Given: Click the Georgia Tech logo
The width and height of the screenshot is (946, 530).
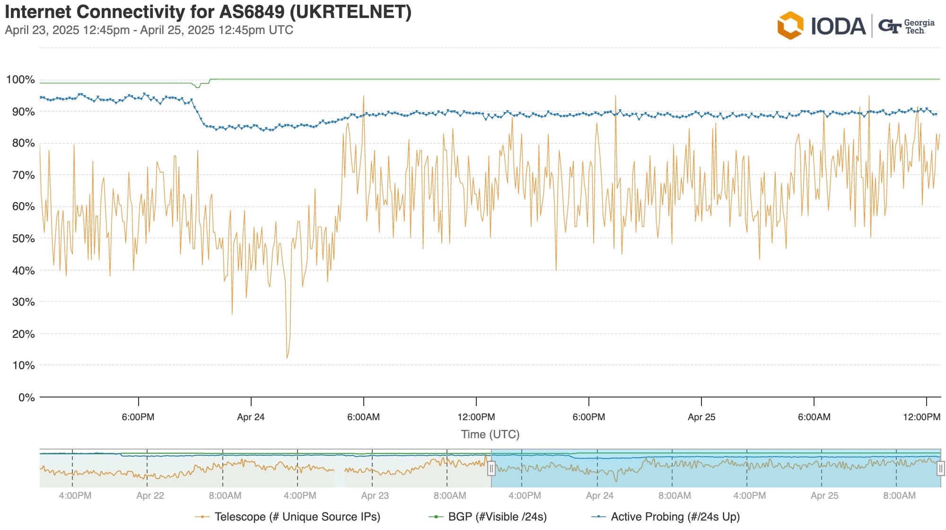Looking at the screenshot, I should (x=906, y=26).
